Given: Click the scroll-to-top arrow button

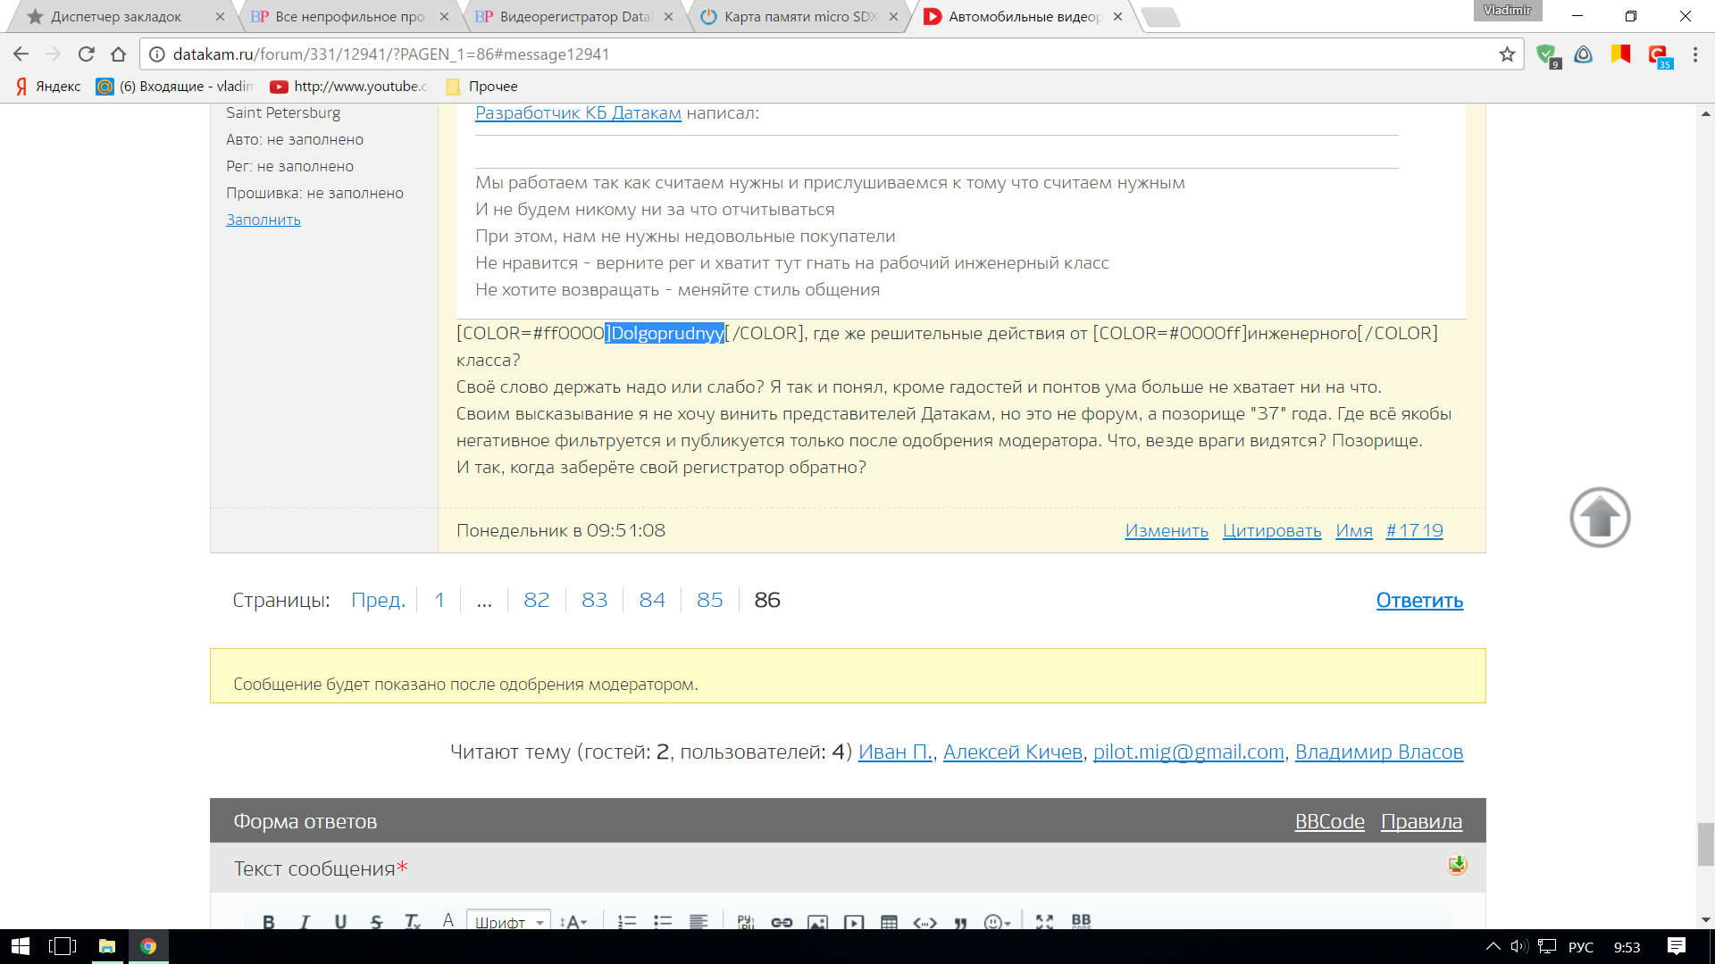Looking at the screenshot, I should pos(1600,518).
